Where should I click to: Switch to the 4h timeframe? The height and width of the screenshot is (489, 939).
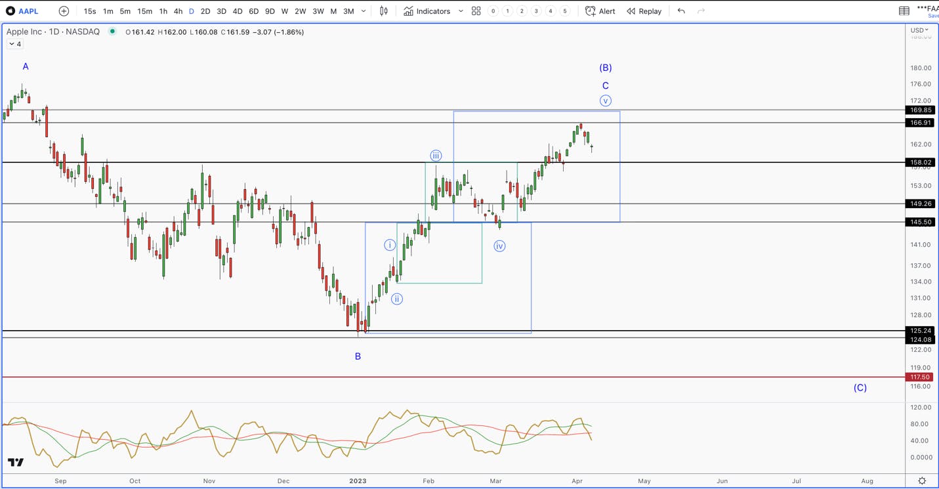178,11
